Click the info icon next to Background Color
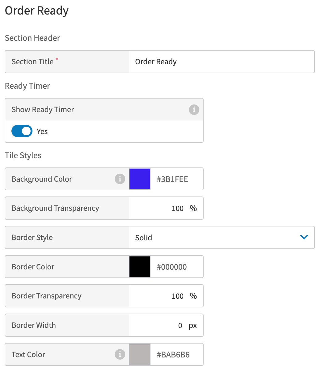 120,179
